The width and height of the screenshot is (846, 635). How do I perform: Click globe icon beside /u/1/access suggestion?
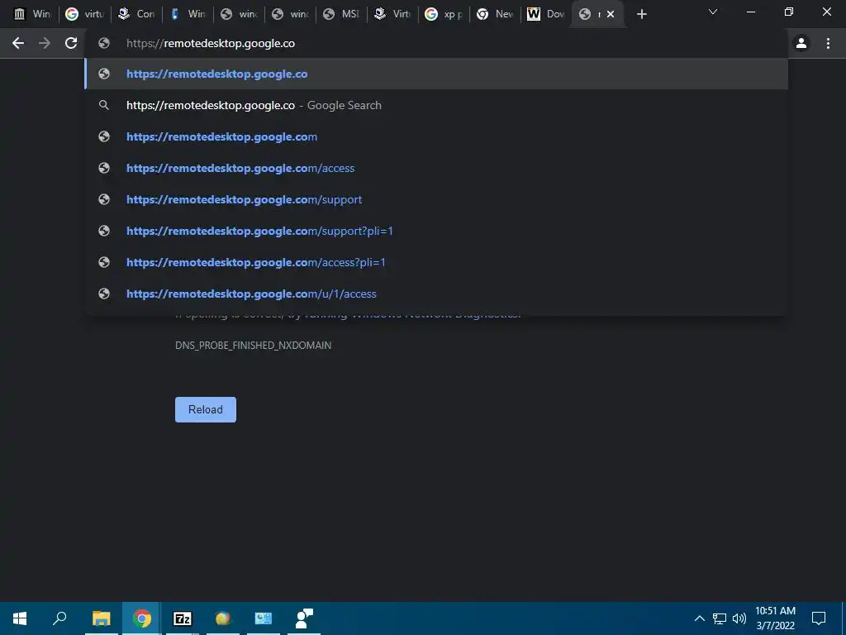coord(104,294)
